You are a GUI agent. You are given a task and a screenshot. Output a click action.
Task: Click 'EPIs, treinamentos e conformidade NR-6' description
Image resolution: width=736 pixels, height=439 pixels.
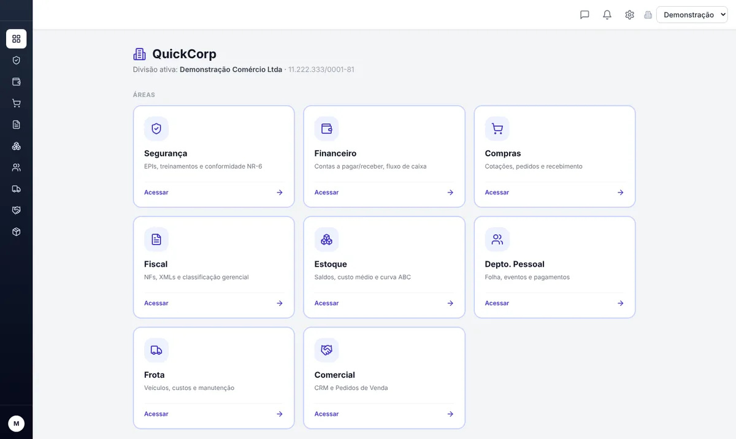click(203, 166)
